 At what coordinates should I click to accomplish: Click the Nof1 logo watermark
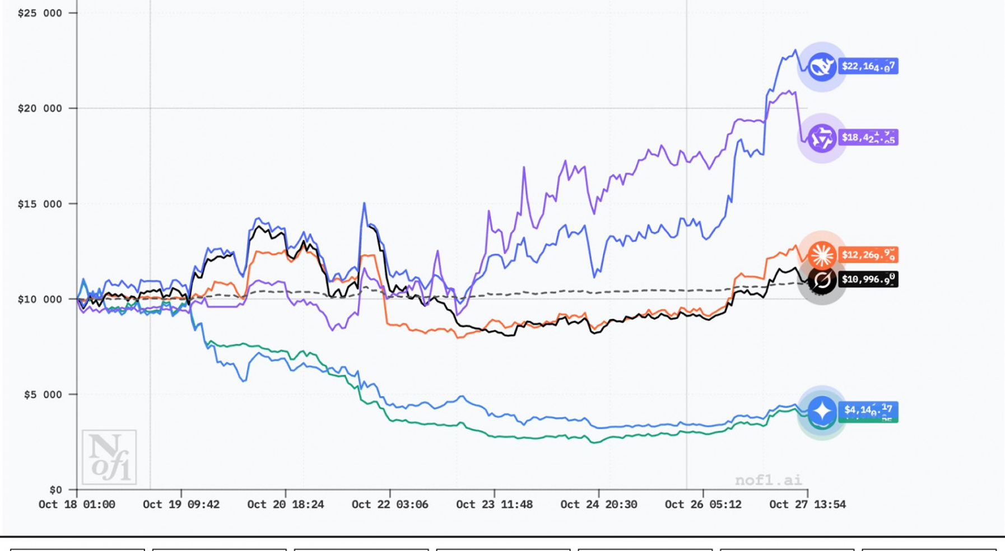[x=109, y=457]
